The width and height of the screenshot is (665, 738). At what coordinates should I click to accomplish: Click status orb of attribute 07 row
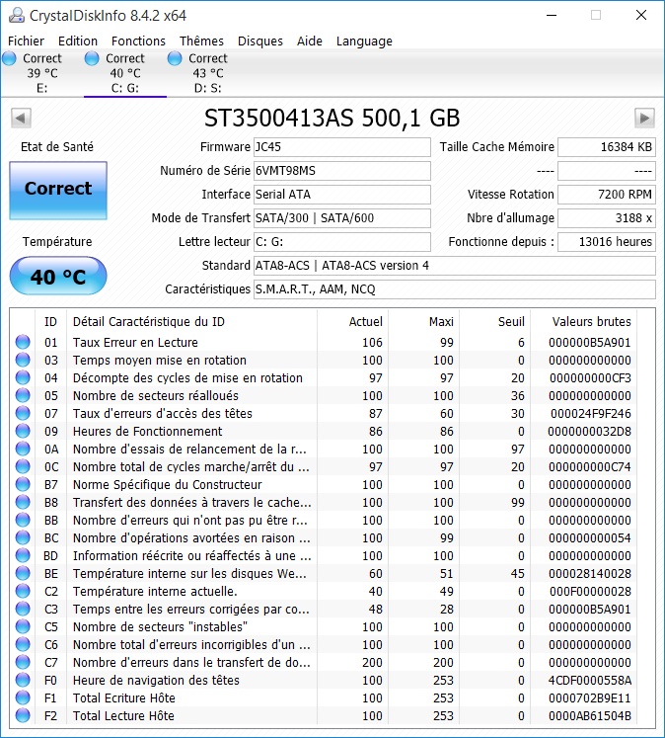coord(23,413)
